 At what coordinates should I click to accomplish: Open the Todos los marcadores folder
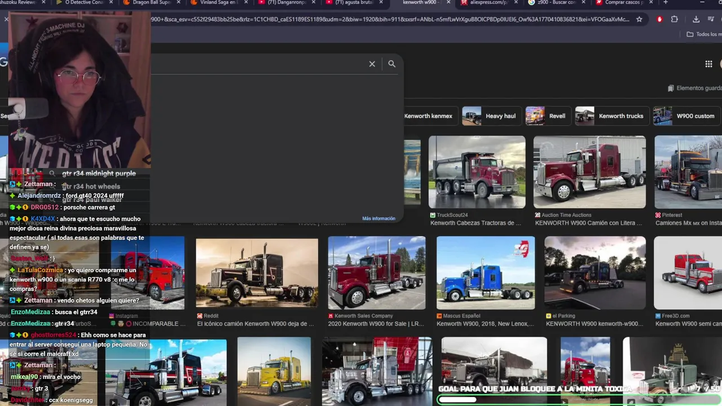(703, 34)
